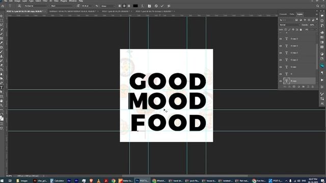Select the Crop tool
Screen dimensions: 326x183
(x=2, y=34)
